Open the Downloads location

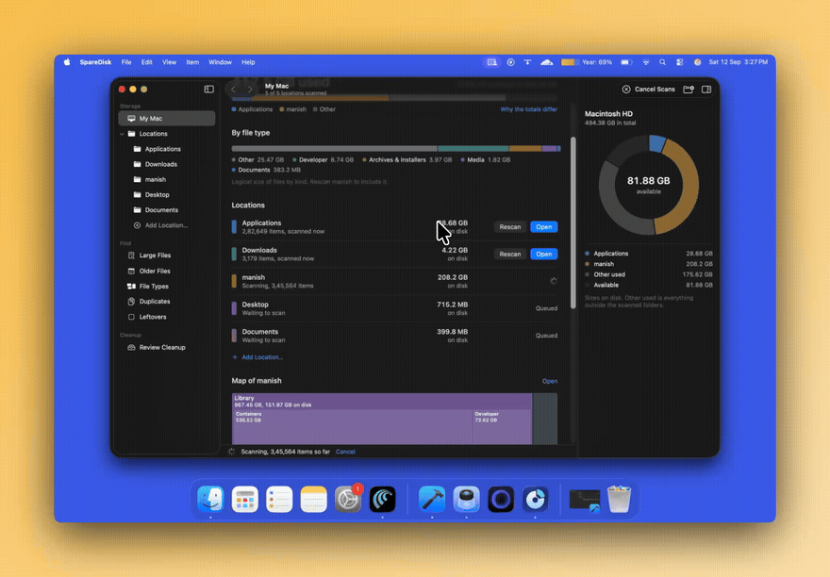click(x=543, y=255)
